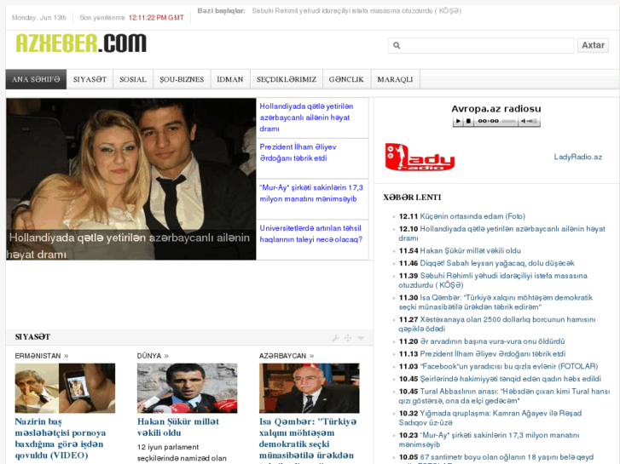The height and width of the screenshot is (464, 620).
Task: Open the 10.23 Mur-Ay şirkəti feed item
Action: click(490, 440)
